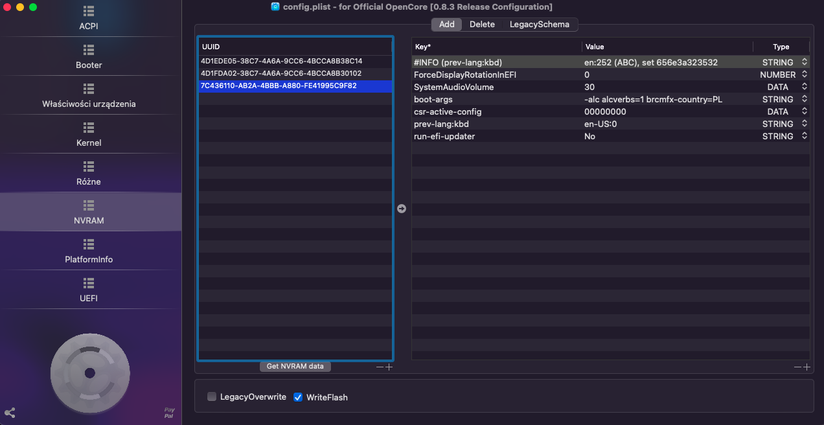
Task: Click the document icon beside the config.plist title
Action: (276, 6)
